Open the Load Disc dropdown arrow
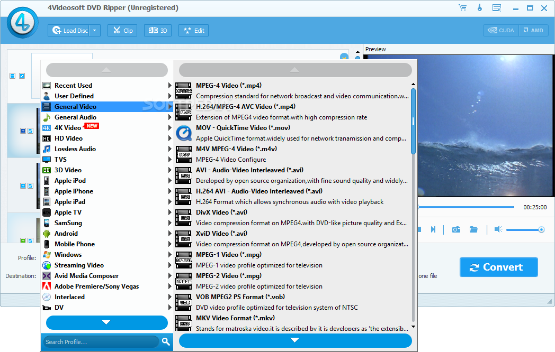The height and width of the screenshot is (352, 555). pos(94,31)
